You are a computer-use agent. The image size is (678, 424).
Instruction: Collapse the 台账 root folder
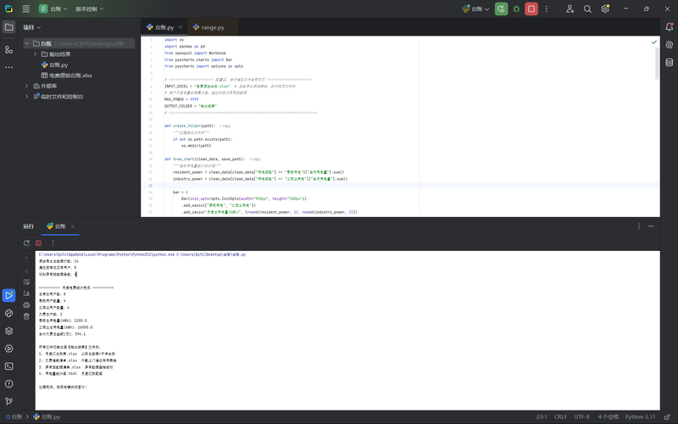point(27,43)
